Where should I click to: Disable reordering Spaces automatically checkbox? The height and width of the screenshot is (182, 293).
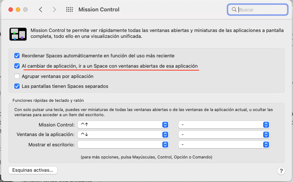17,56
